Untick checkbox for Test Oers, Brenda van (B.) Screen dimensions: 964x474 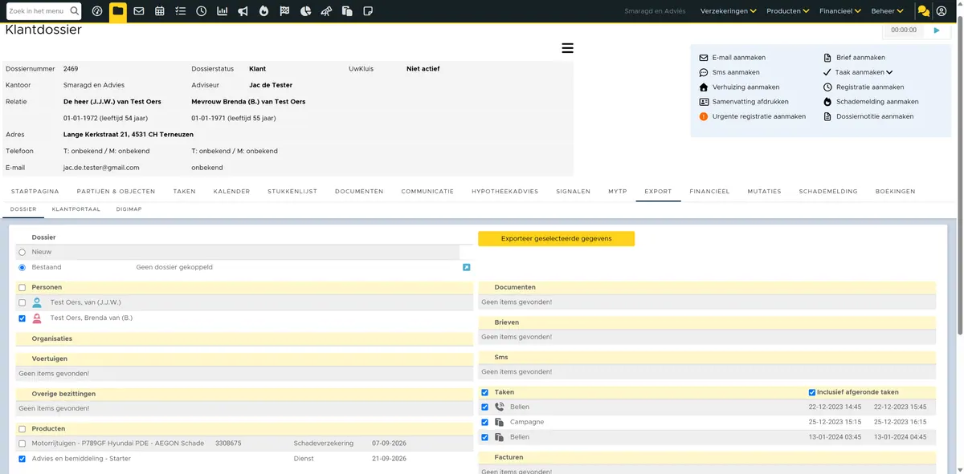click(22, 318)
